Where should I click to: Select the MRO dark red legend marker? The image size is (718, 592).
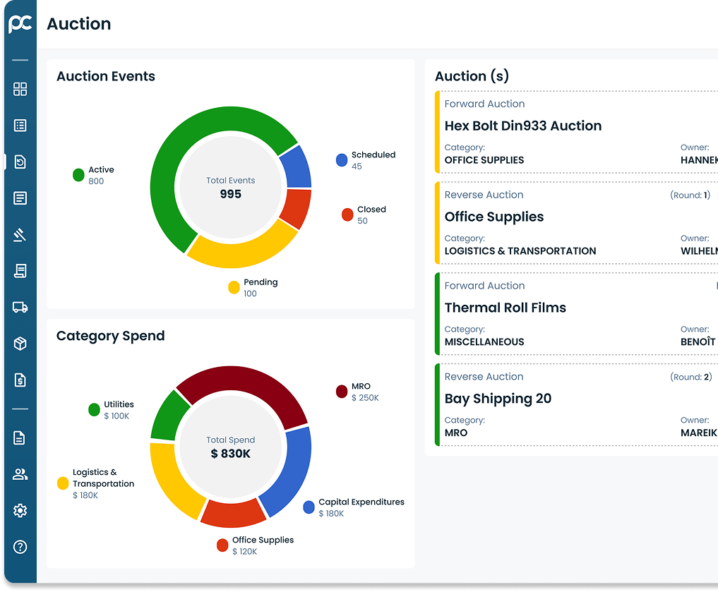tap(342, 392)
